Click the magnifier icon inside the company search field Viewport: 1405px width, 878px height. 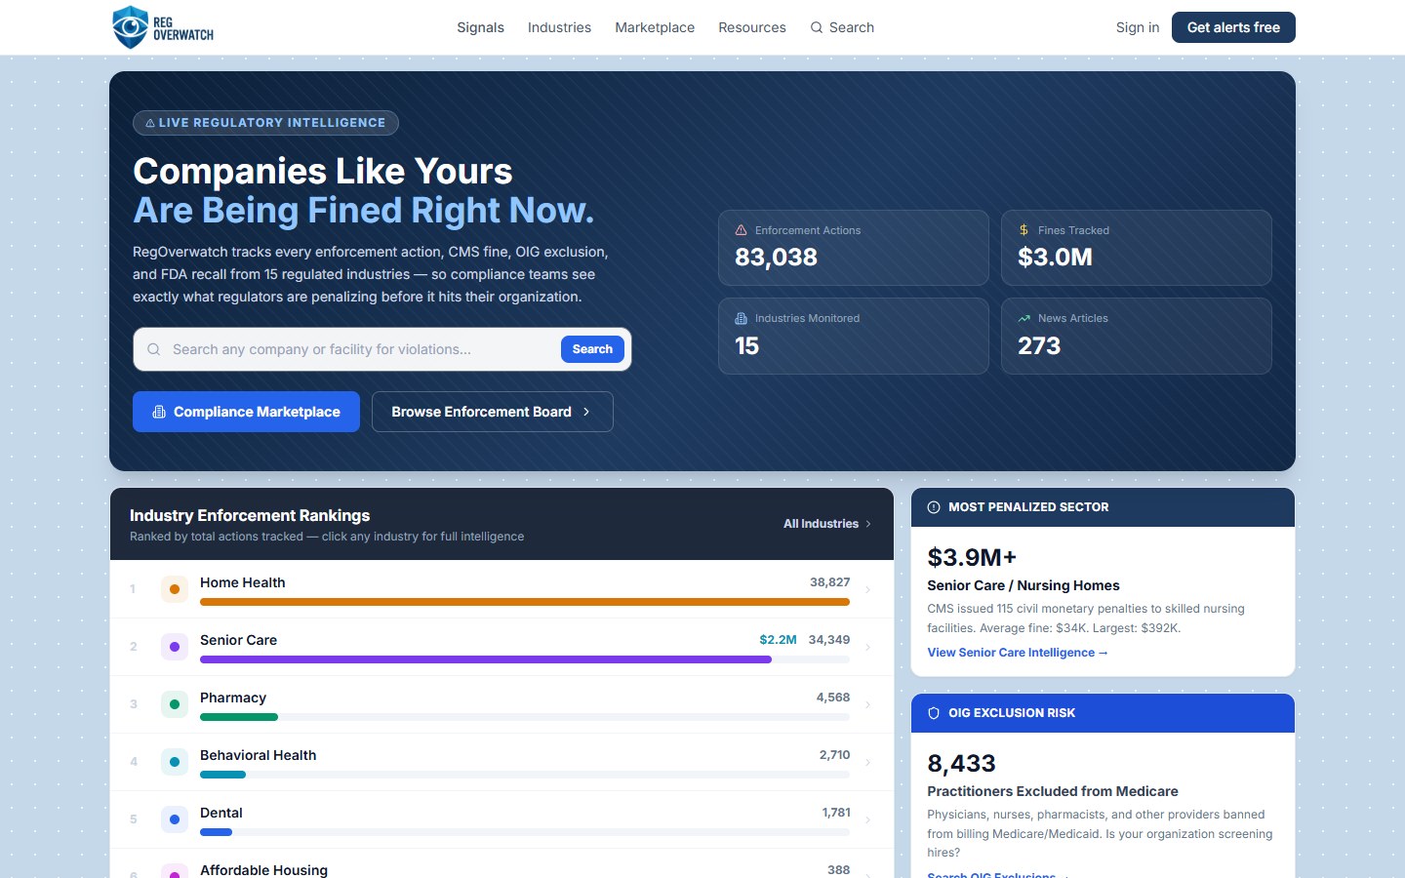[x=153, y=349]
